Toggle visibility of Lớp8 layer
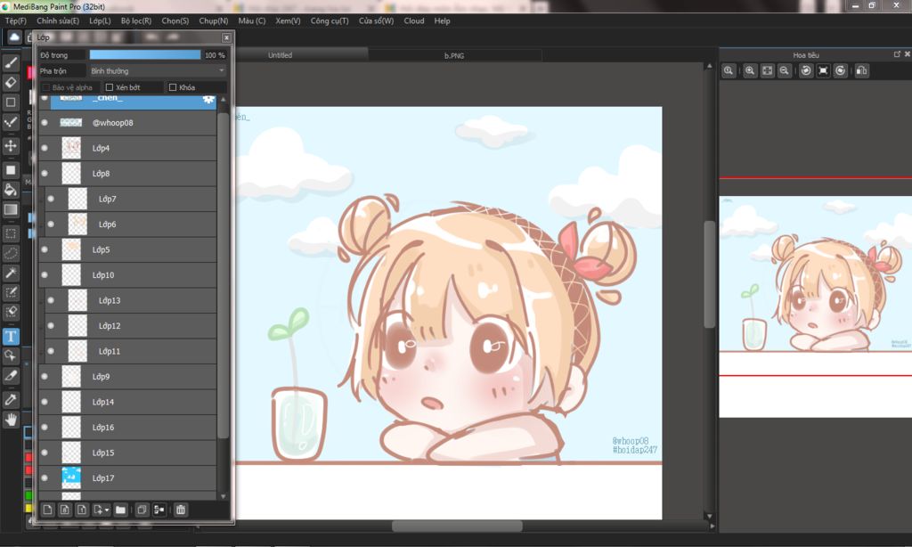This screenshot has width=912, height=547. (x=45, y=174)
